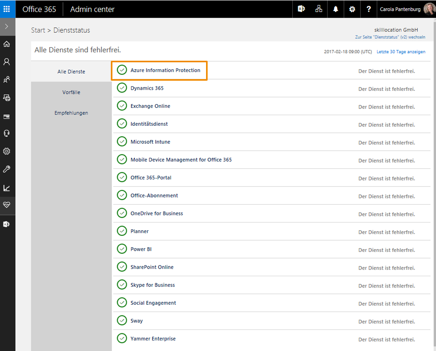The height and width of the screenshot is (351, 436).
Task: Open the help question mark icon
Action: point(369,9)
